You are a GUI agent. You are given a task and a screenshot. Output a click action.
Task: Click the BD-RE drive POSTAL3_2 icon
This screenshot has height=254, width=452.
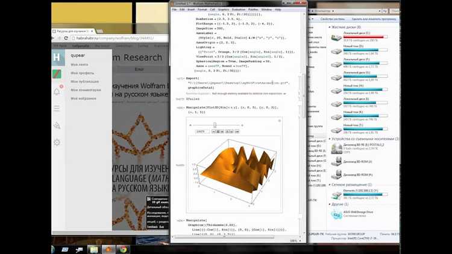click(x=336, y=148)
